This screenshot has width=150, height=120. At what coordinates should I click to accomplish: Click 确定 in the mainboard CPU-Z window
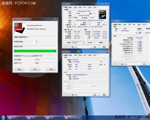point(104,95)
